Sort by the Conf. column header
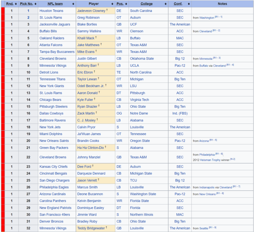 tap(178, 4)
